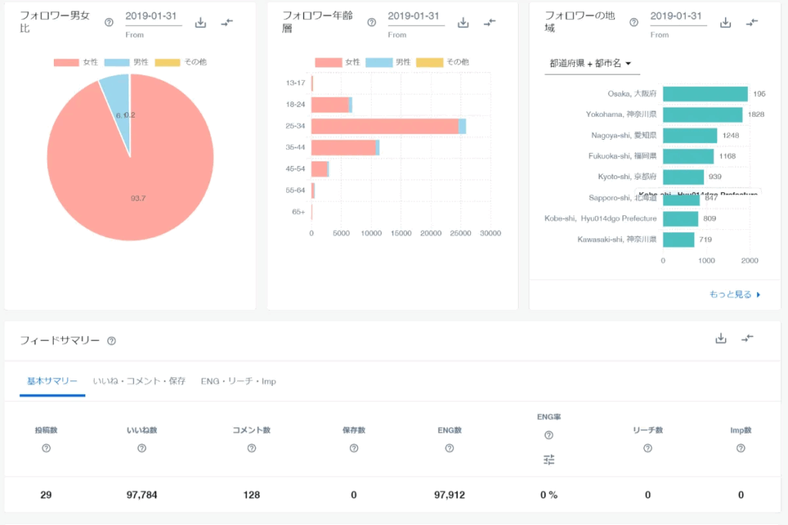This screenshot has width=788, height=525.
Task: Open ENG率 filter settings icon
Action: (x=549, y=460)
